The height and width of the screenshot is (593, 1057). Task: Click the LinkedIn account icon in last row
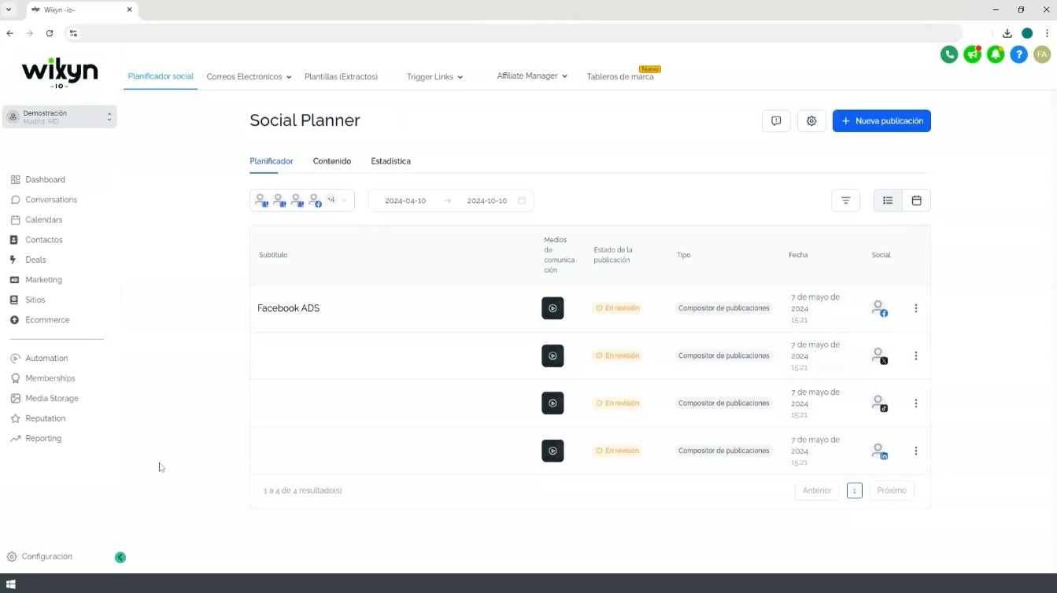(880, 451)
